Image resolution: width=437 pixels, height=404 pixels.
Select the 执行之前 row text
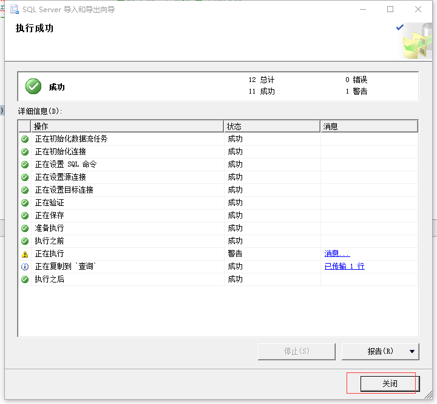tap(49, 241)
